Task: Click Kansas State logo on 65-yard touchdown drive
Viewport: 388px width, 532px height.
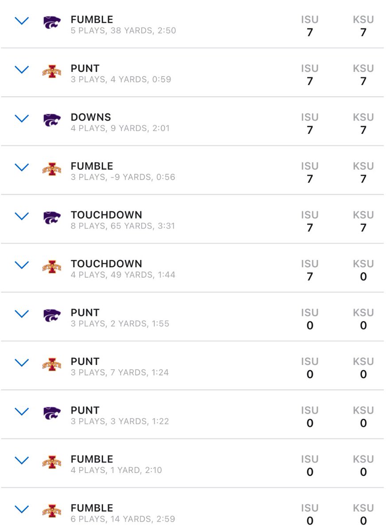Action: 52,217
